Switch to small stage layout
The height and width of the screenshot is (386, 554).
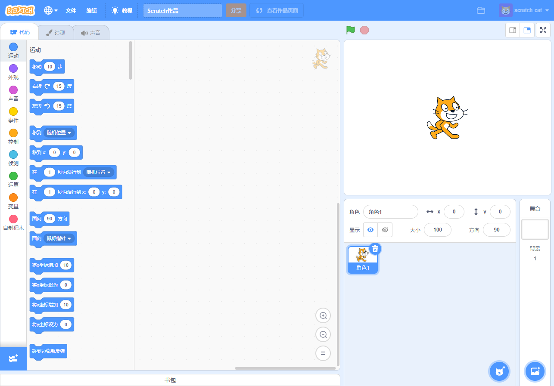[513, 30]
